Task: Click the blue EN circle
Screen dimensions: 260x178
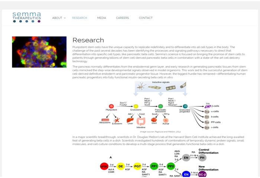Action: (x=186, y=174)
